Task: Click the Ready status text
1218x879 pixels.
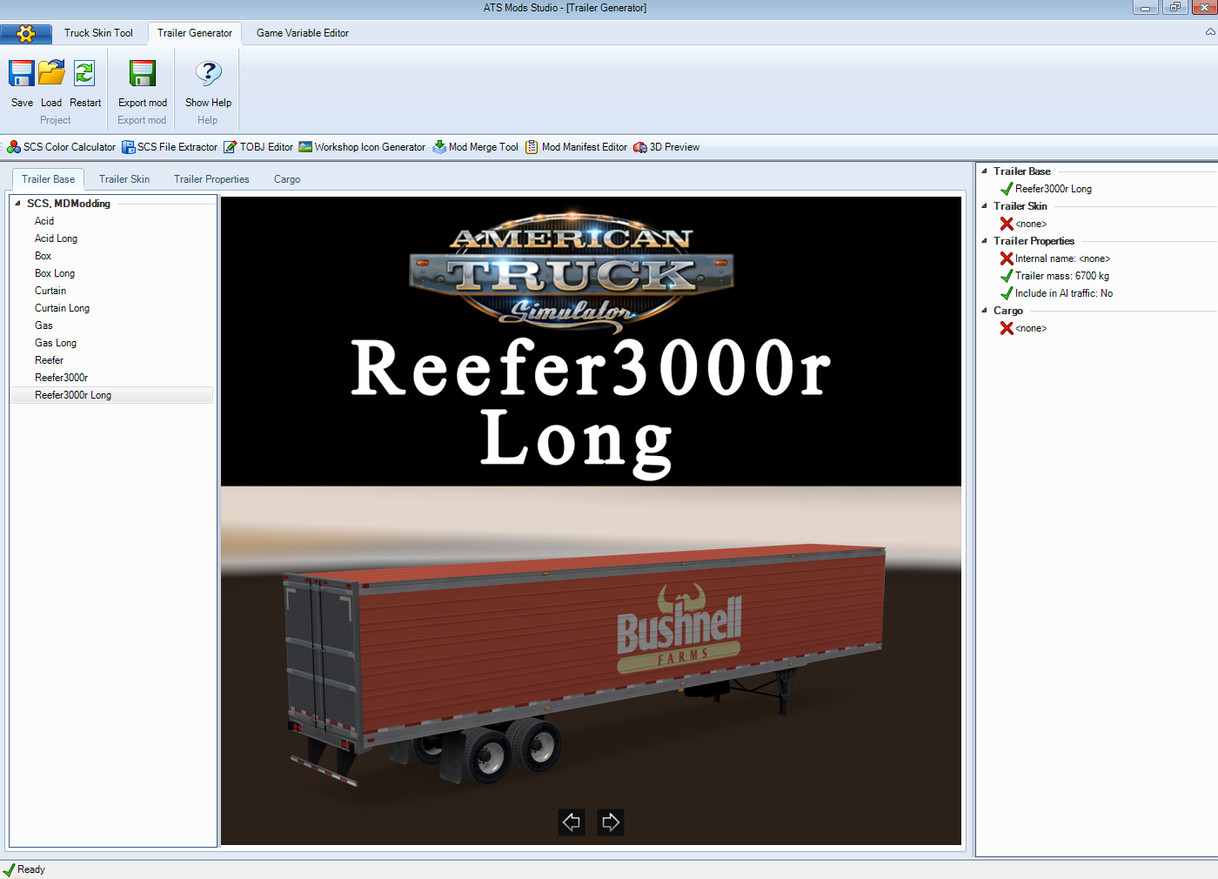Action: click(31, 869)
